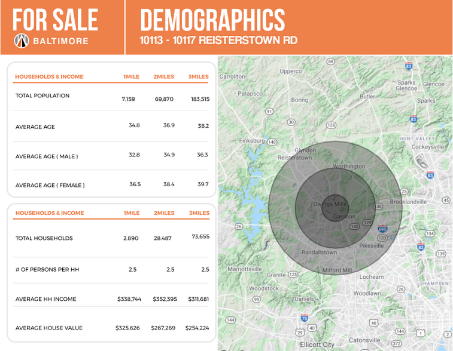Click the FOR SALE heading

[55, 20]
